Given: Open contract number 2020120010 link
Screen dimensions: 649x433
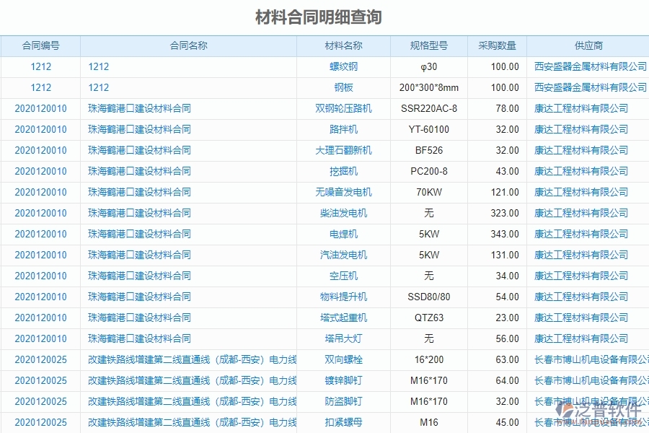Looking at the screenshot, I should pos(41,108).
